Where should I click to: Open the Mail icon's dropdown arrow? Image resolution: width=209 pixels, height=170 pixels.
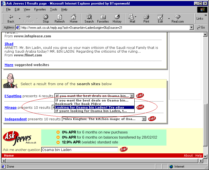click(136, 17)
